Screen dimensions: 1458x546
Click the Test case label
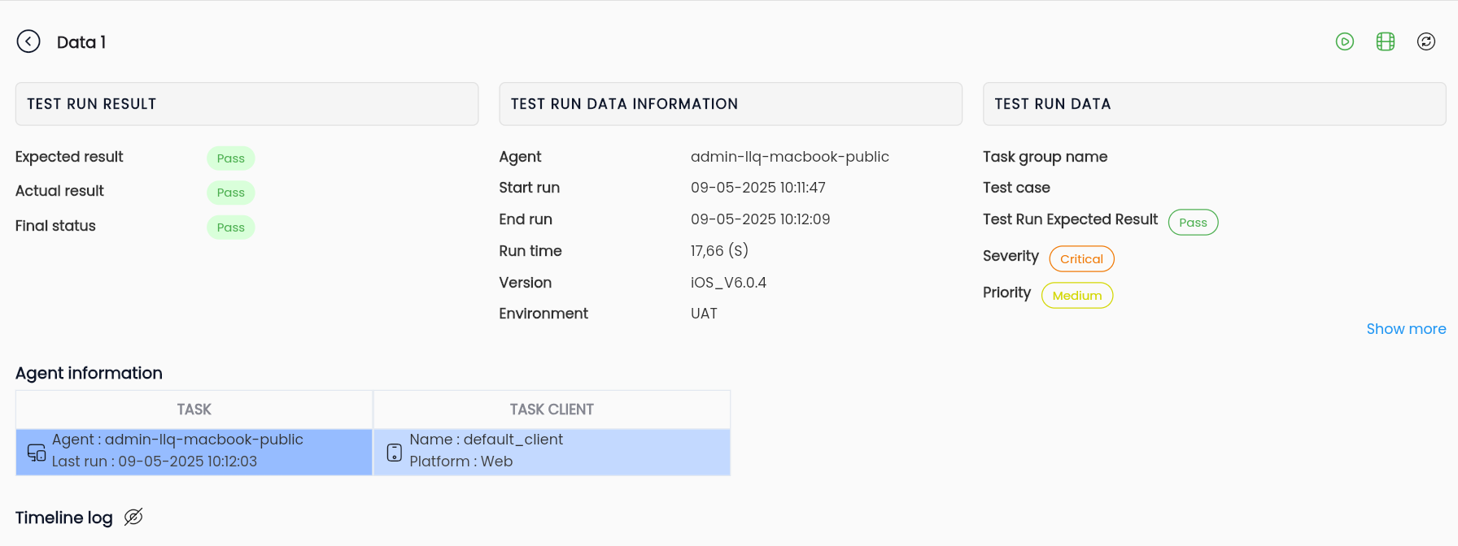tap(1017, 188)
